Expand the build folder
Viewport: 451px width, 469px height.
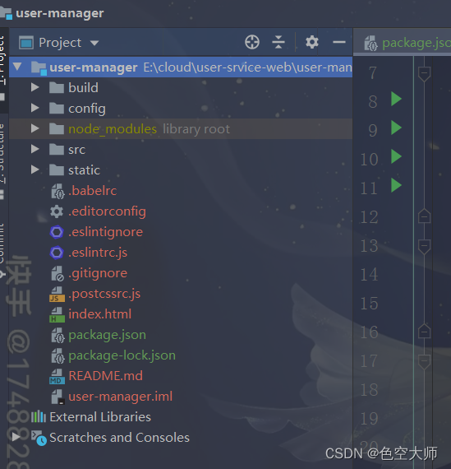[35, 87]
